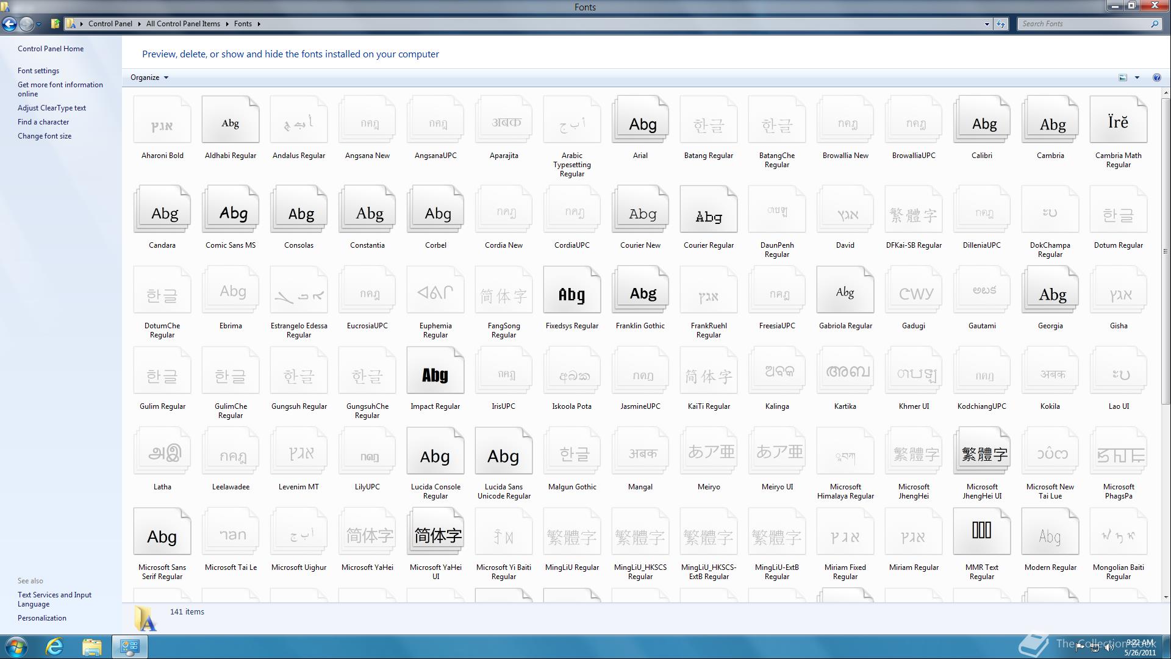Click the change view icon button
The height and width of the screenshot is (659, 1171).
[x=1123, y=77]
